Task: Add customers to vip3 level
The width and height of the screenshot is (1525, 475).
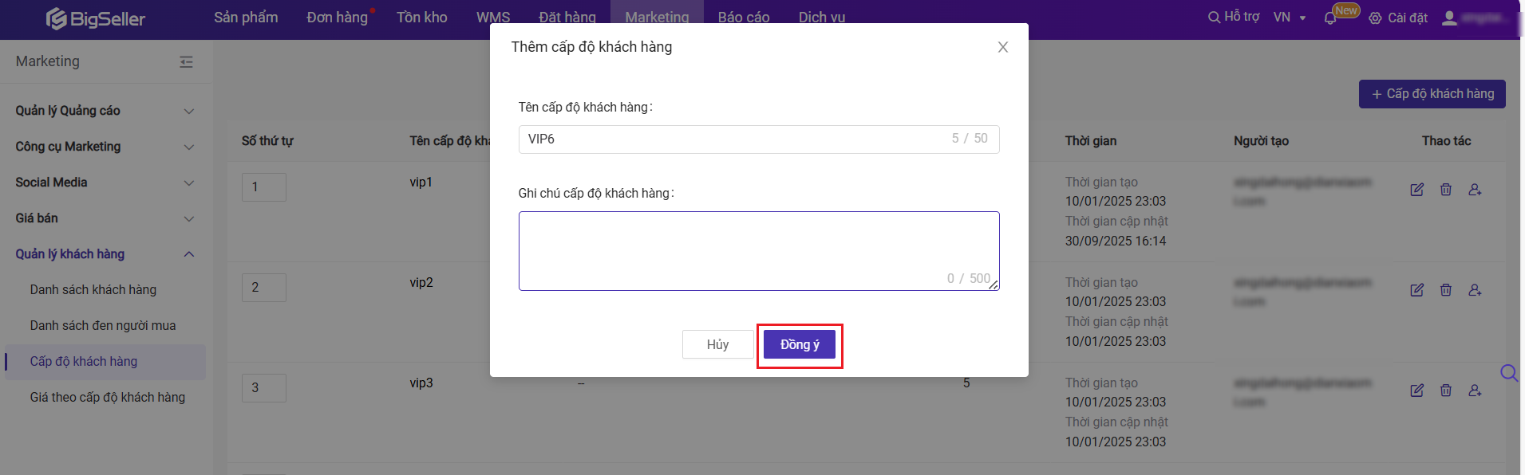Action: [x=1475, y=391]
